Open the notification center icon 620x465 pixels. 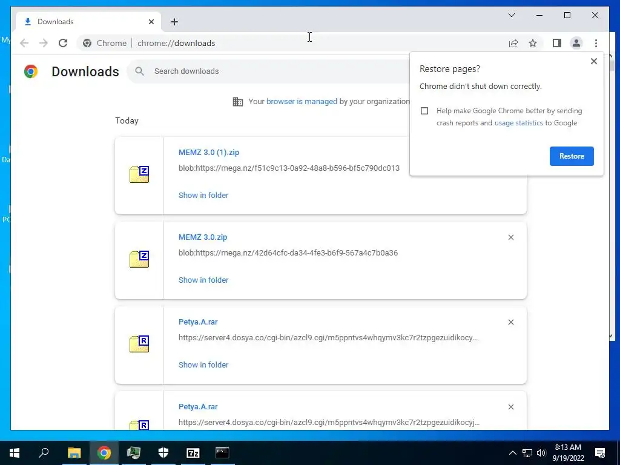(x=600, y=453)
